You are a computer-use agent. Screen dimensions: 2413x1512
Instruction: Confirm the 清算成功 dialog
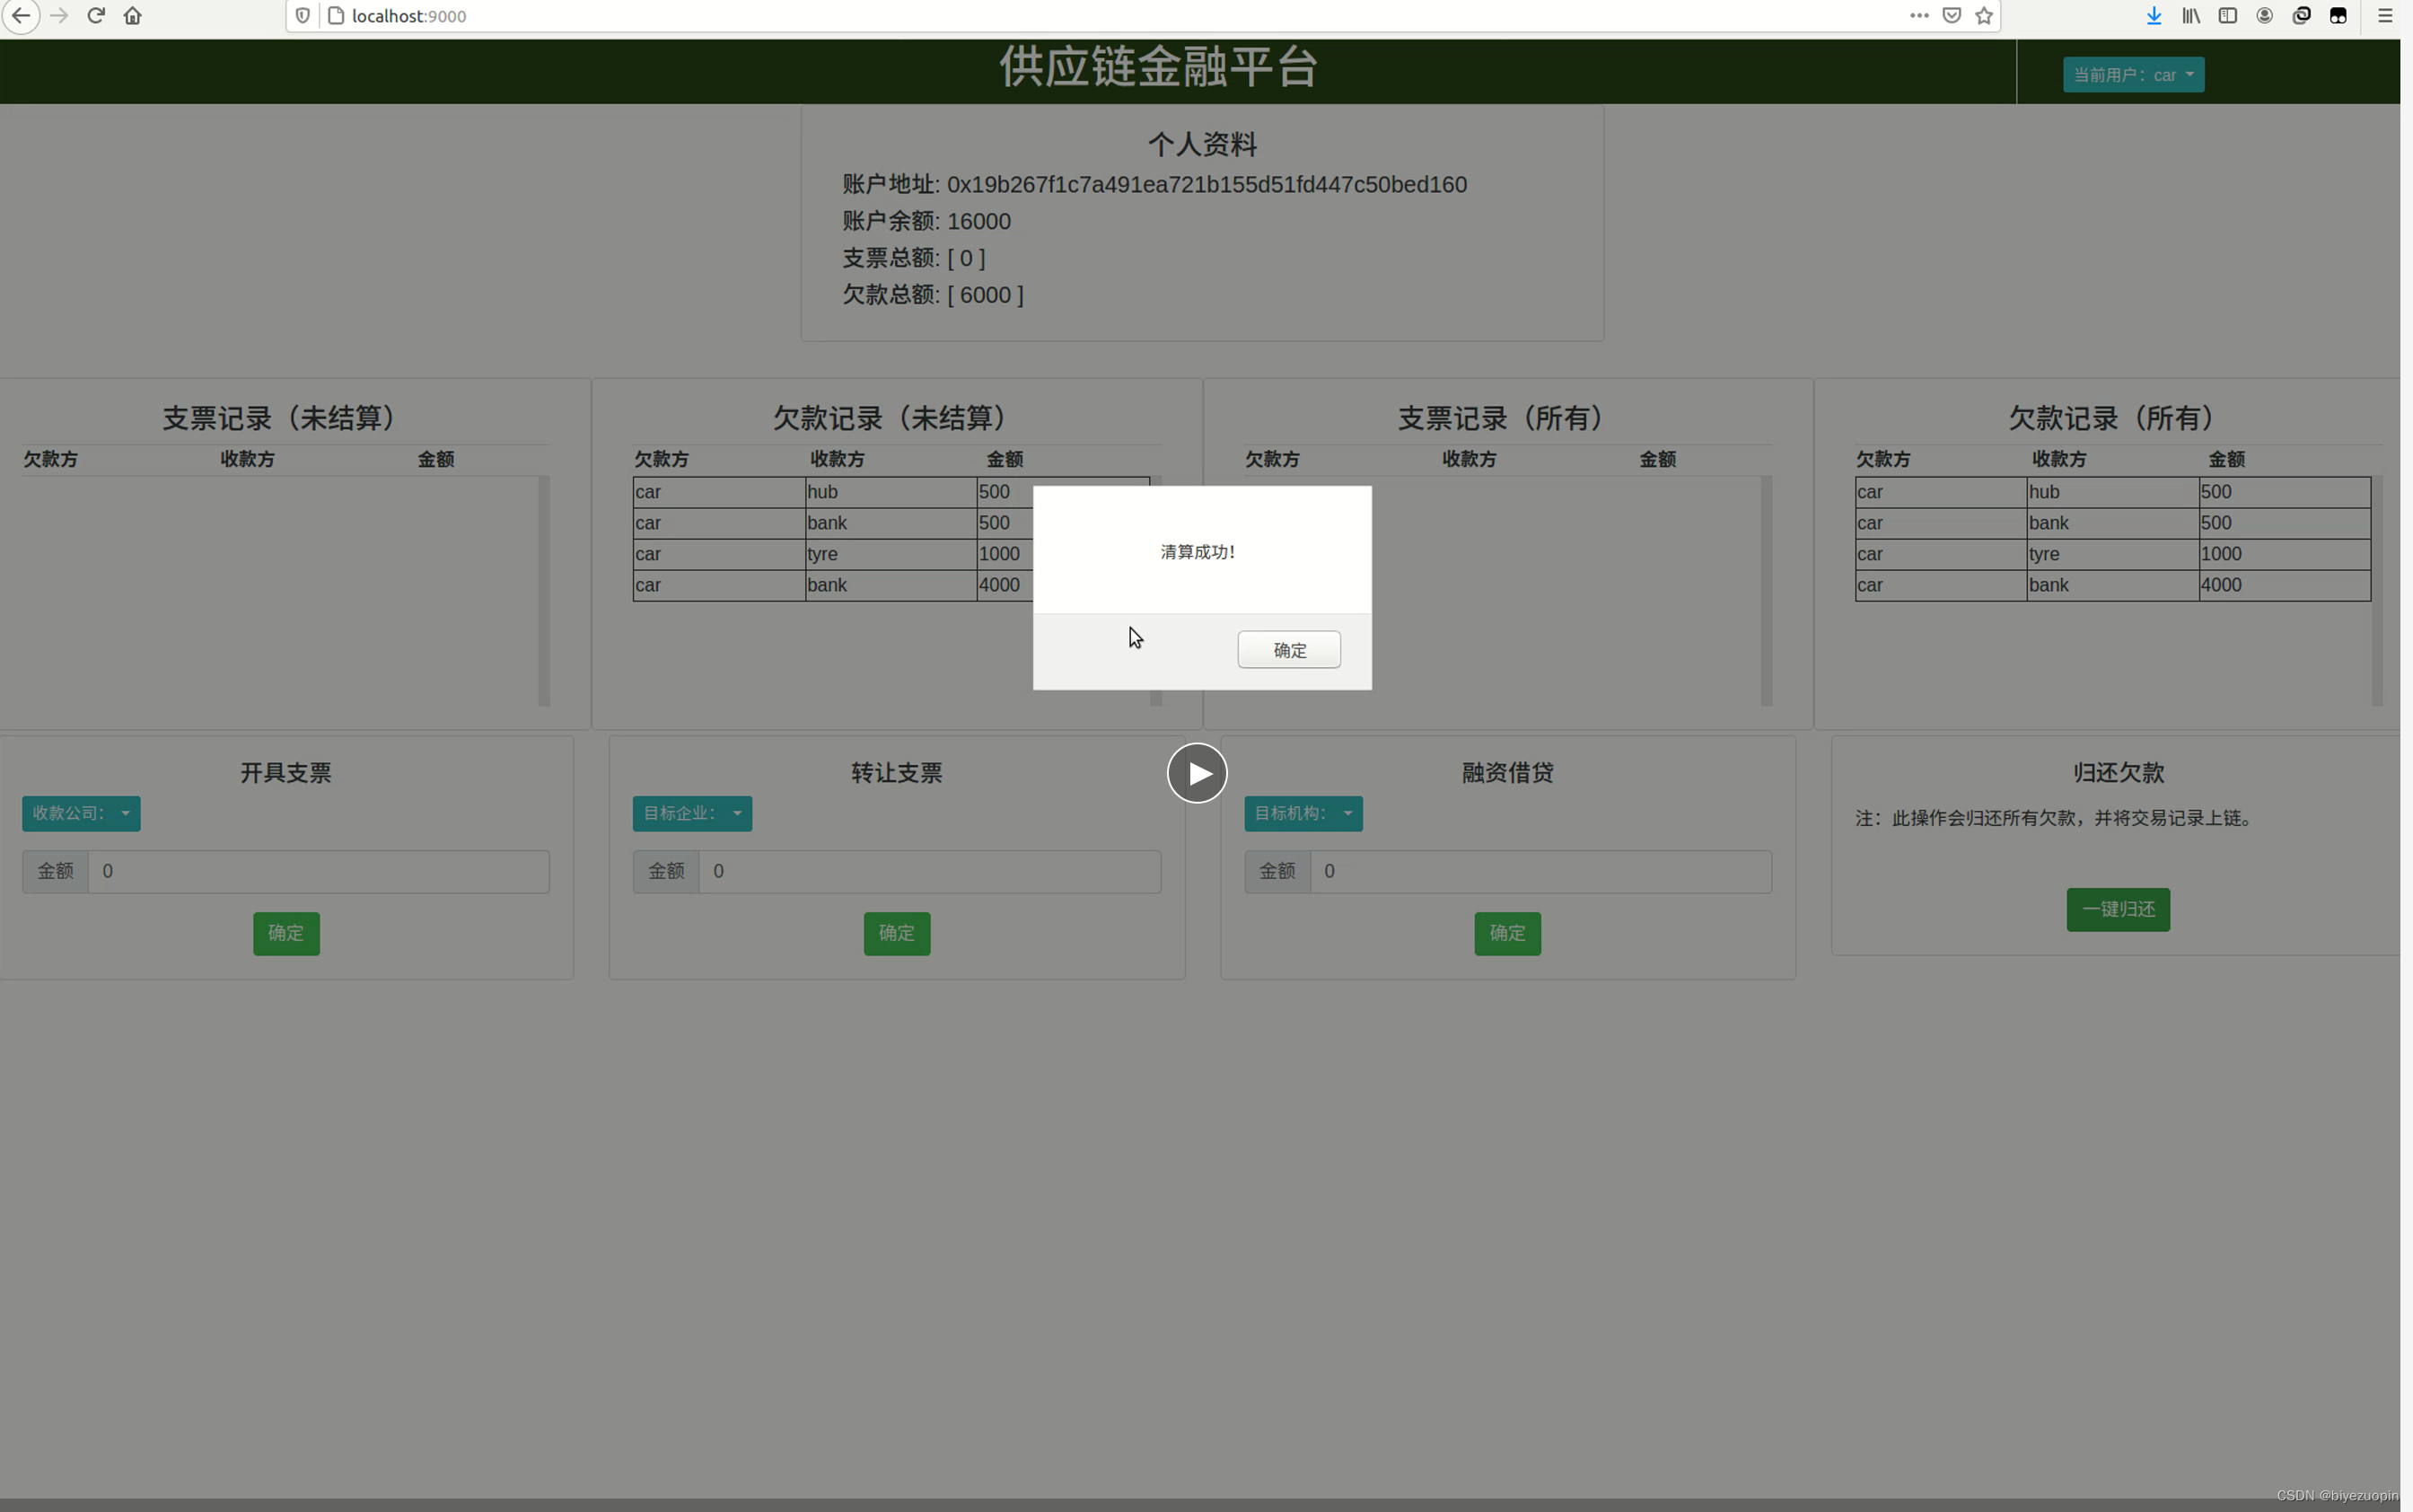[1288, 649]
